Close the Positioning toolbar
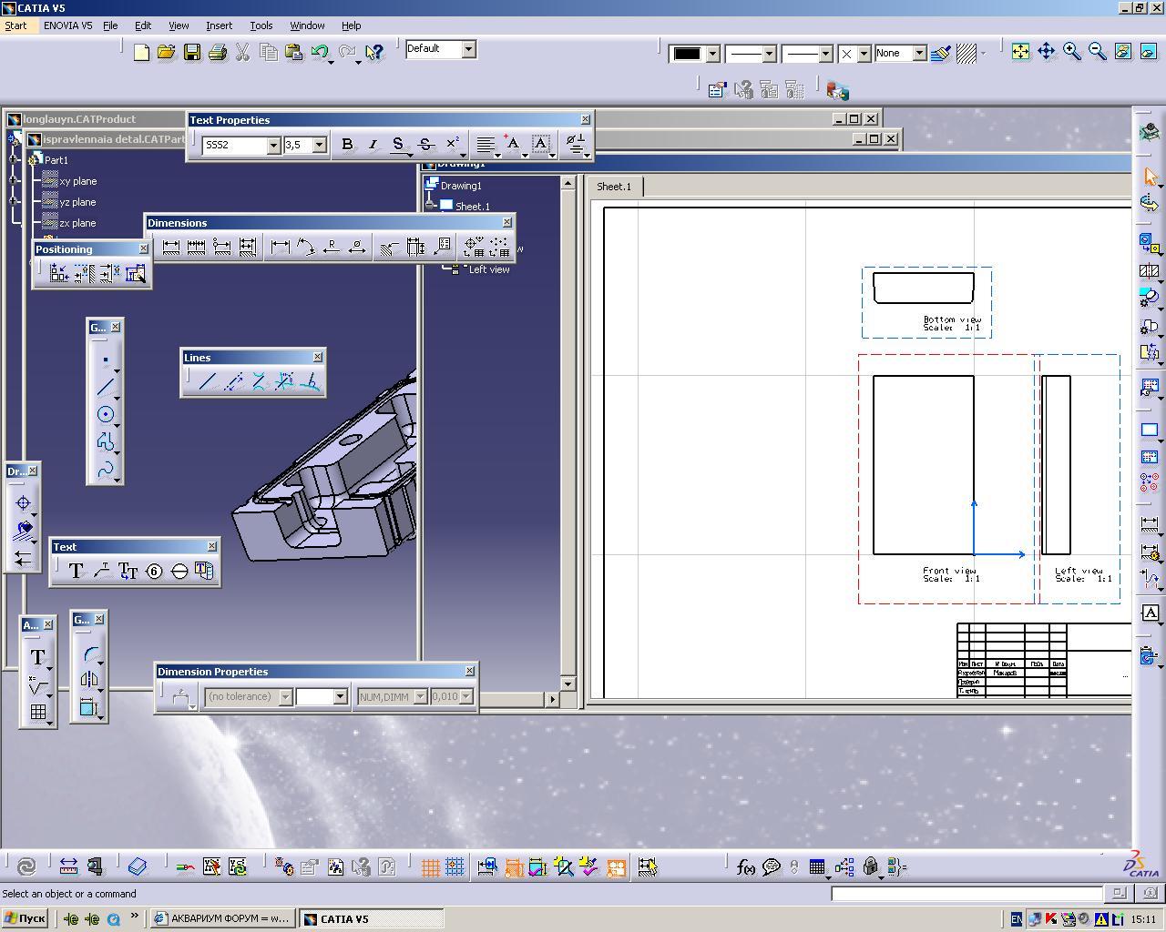This screenshot has height=932, width=1166. tap(143, 248)
